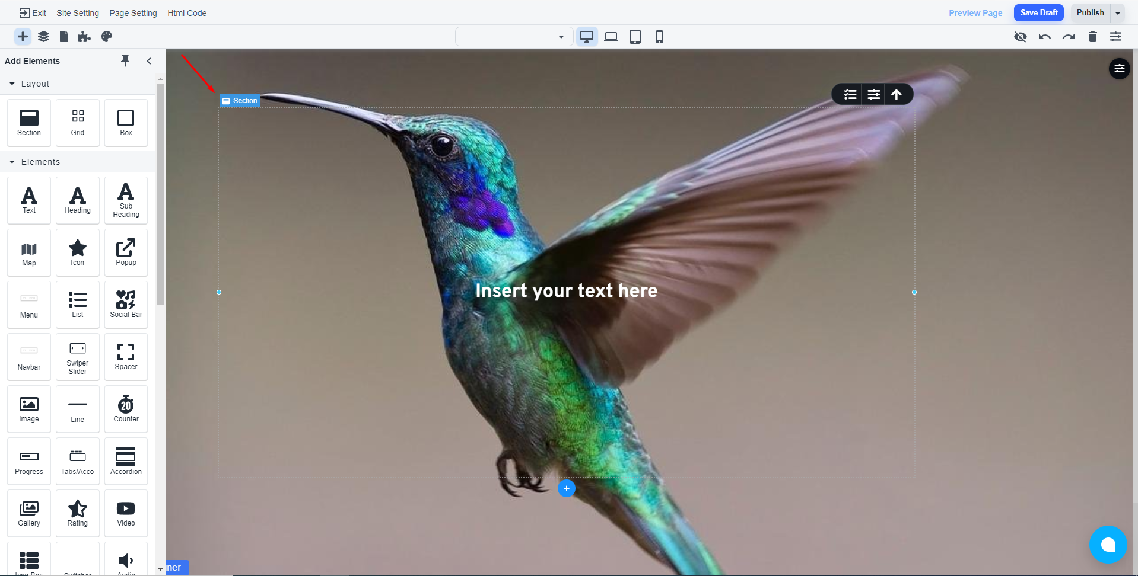This screenshot has width=1138, height=576.
Task: Switch to mobile phone preview
Action: [x=659, y=37]
